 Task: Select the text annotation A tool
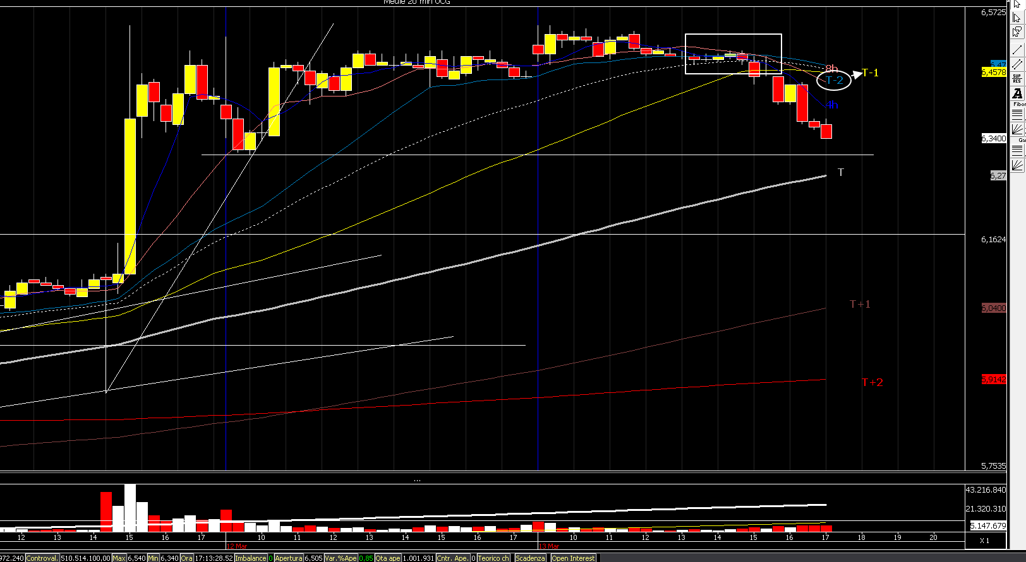point(1017,93)
